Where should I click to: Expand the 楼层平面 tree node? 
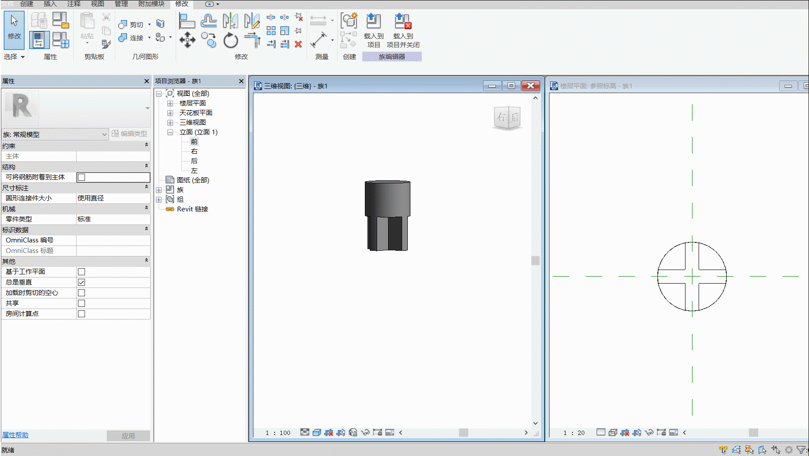[x=170, y=103]
